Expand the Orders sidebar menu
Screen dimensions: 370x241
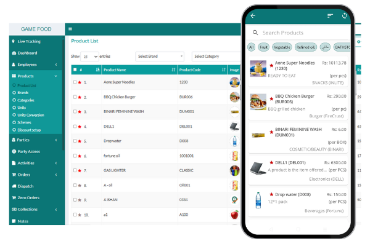pyautogui.click(x=35, y=175)
